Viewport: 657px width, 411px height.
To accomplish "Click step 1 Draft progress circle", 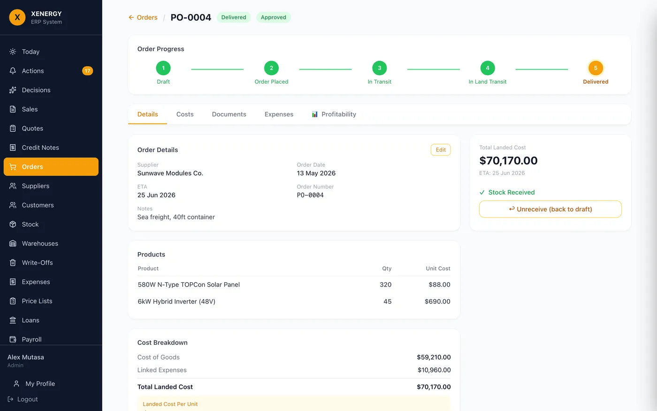I will pos(163,68).
